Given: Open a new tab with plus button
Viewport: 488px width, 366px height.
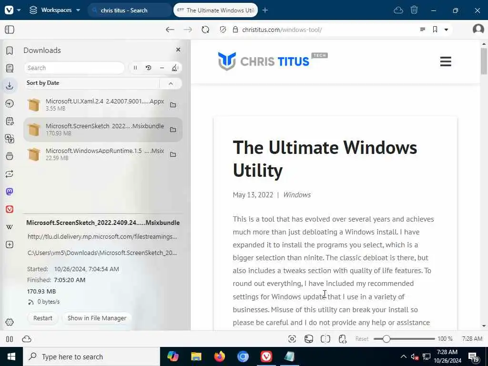Looking at the screenshot, I should pos(265,10).
